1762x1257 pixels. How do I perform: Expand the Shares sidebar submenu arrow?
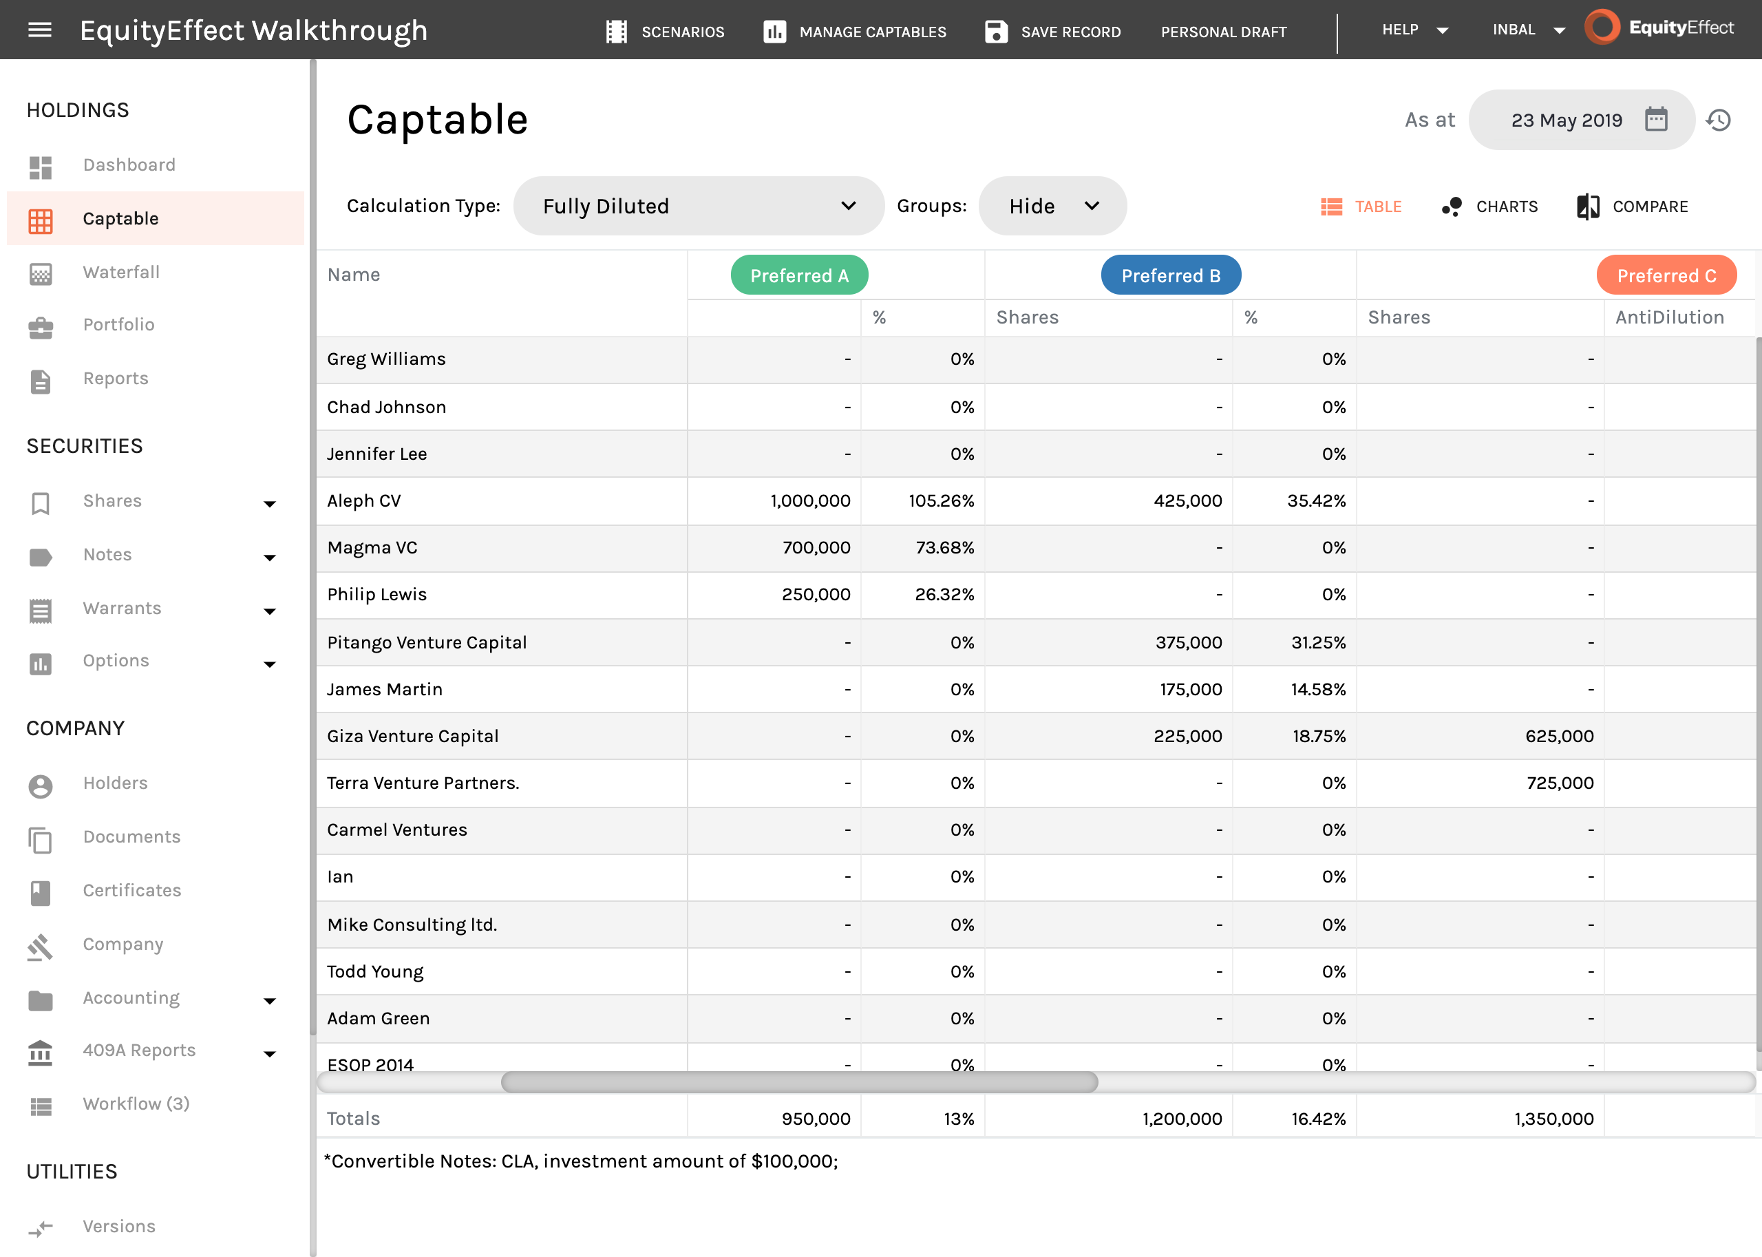click(x=269, y=504)
